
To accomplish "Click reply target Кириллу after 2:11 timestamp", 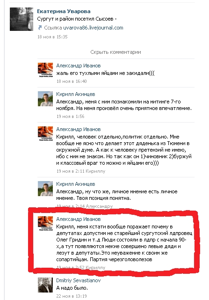I will point(95,171).
